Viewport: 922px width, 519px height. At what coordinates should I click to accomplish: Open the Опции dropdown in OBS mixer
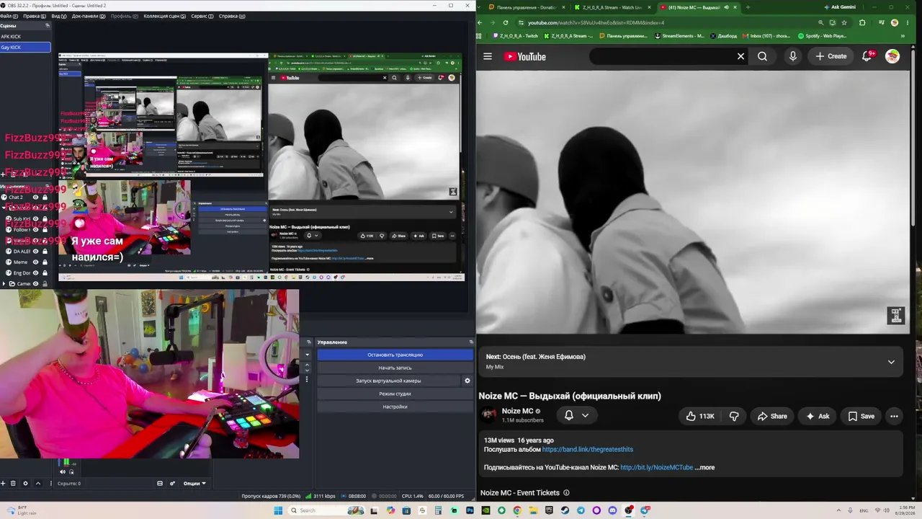pos(194,483)
